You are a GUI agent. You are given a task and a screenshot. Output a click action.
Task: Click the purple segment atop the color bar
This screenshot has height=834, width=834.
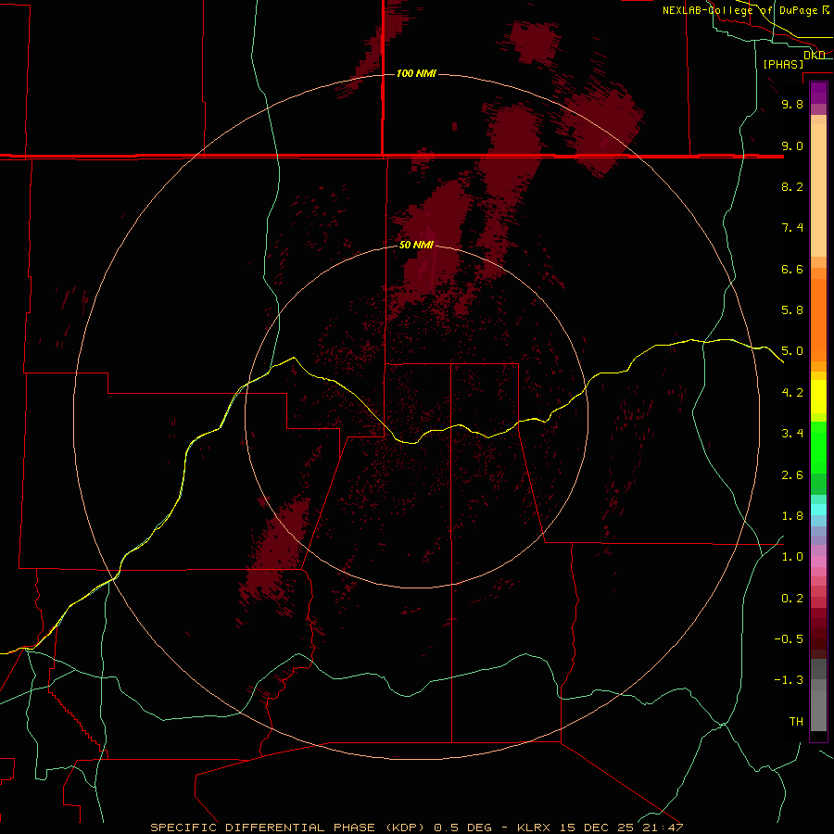(818, 93)
